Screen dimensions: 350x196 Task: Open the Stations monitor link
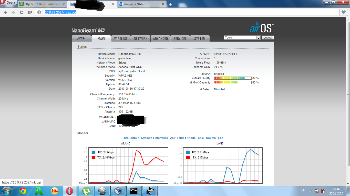147,138
